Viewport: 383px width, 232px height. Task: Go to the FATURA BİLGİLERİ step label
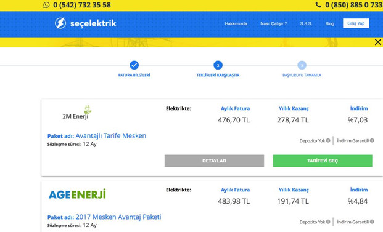tap(134, 75)
